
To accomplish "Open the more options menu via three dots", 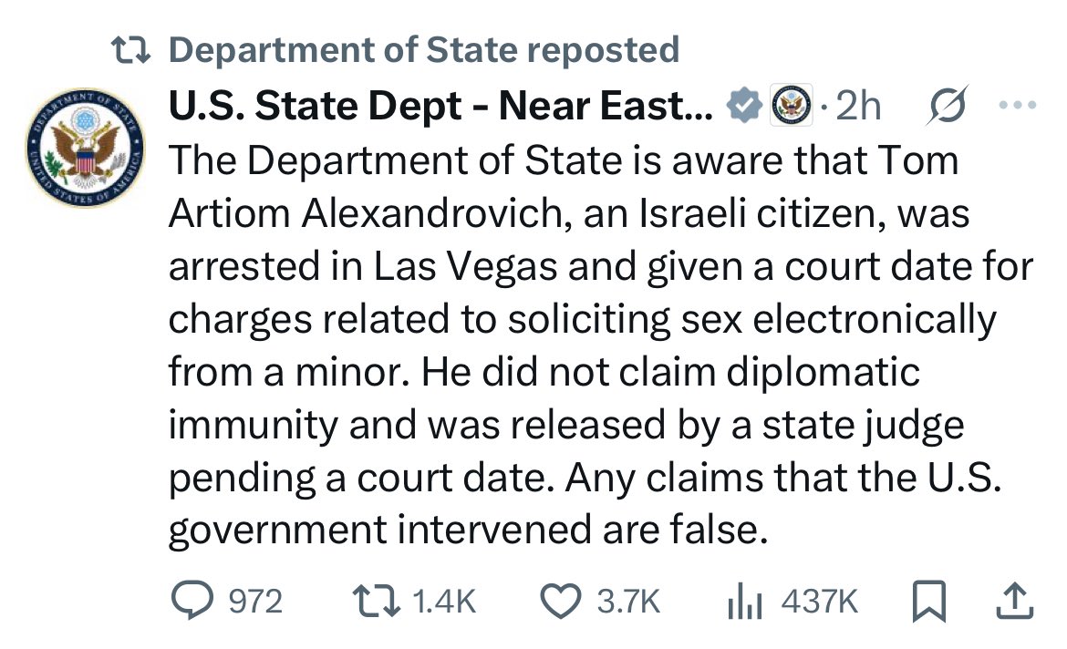I will 1015,104.
